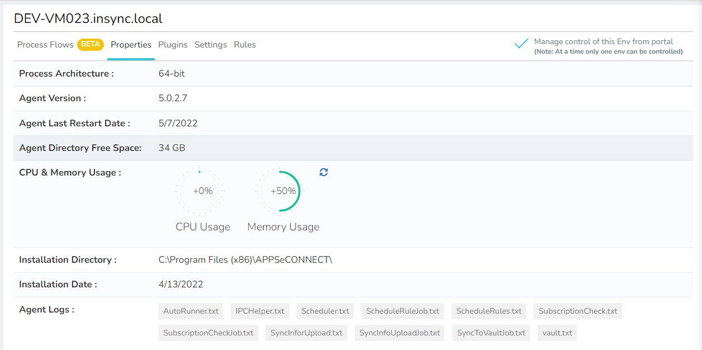
Task: Select the Rules tab
Action: pyautogui.click(x=245, y=45)
